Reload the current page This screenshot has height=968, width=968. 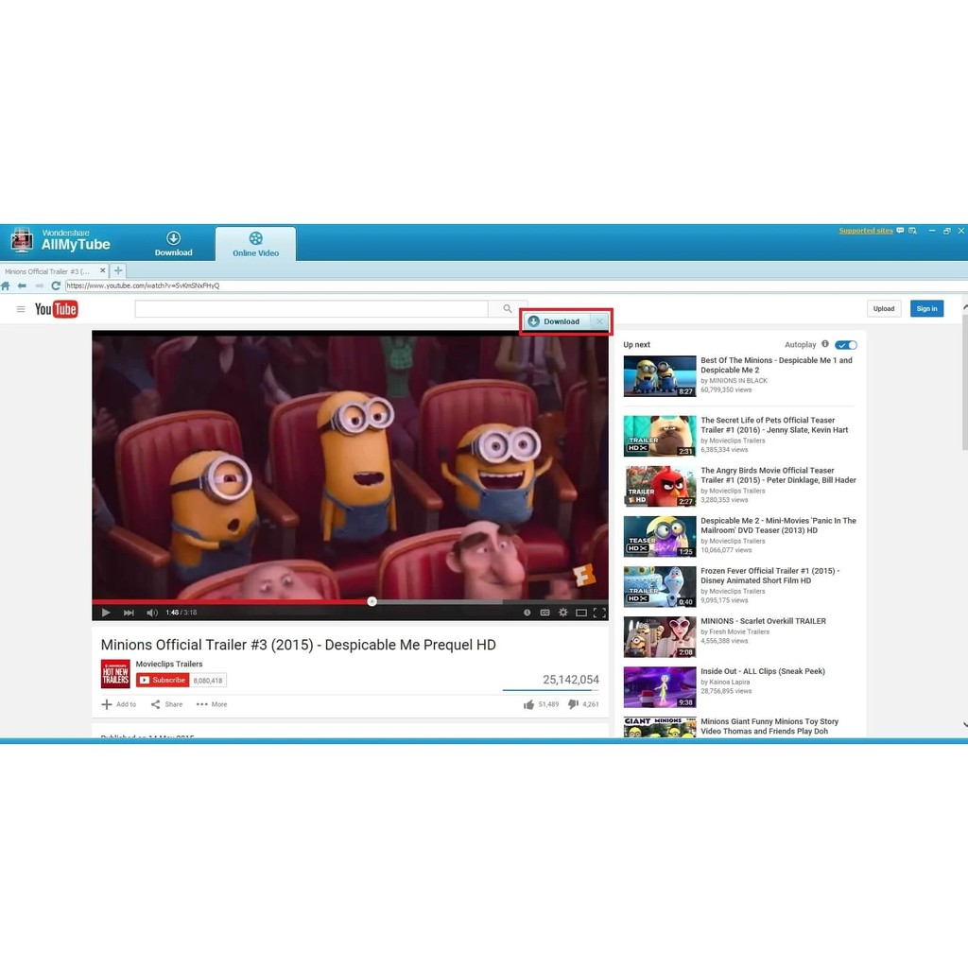pyautogui.click(x=56, y=285)
